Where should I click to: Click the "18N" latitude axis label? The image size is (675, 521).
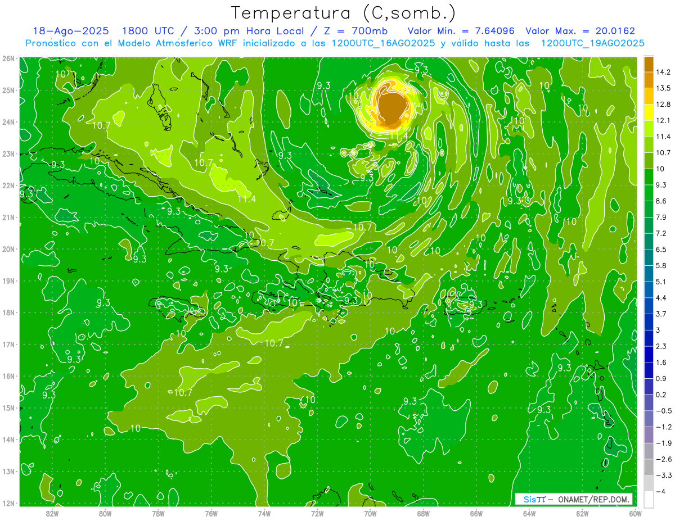[x=8, y=313]
